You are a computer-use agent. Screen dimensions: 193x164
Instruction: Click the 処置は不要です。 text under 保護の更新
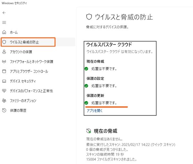104,103
